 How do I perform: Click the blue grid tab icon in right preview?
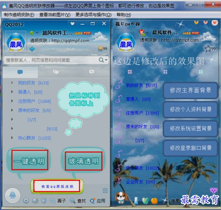[x=165, y=72]
